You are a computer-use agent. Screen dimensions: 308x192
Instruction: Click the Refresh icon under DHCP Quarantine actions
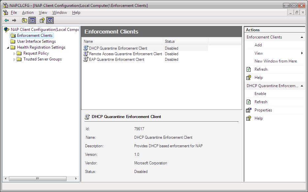point(249,102)
